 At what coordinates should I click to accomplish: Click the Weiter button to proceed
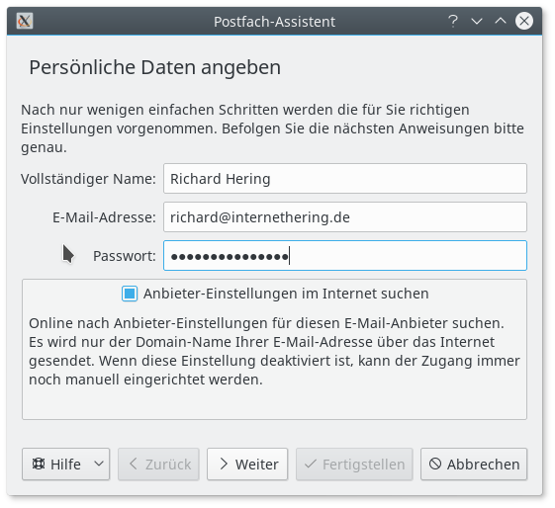(x=247, y=465)
